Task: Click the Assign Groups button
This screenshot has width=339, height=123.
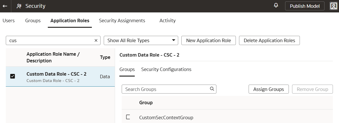Action: click(x=268, y=89)
